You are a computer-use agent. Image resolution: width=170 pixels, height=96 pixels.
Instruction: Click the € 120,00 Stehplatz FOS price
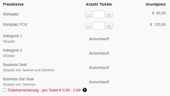[158, 24]
